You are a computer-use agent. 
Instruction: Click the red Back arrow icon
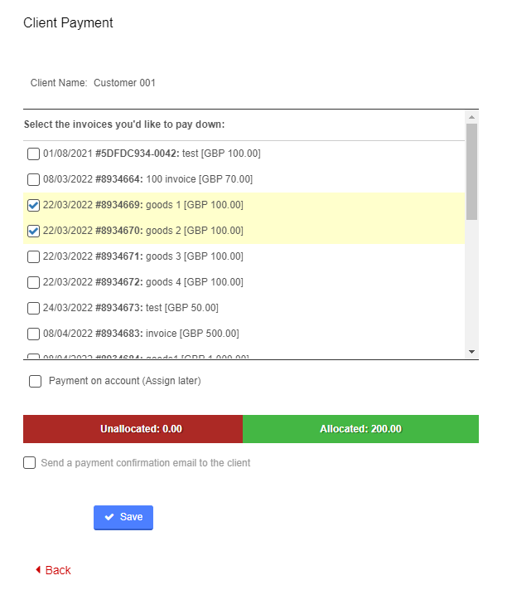tap(38, 569)
